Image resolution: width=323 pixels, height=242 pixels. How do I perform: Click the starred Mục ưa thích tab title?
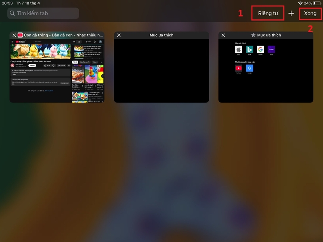click(x=269, y=35)
